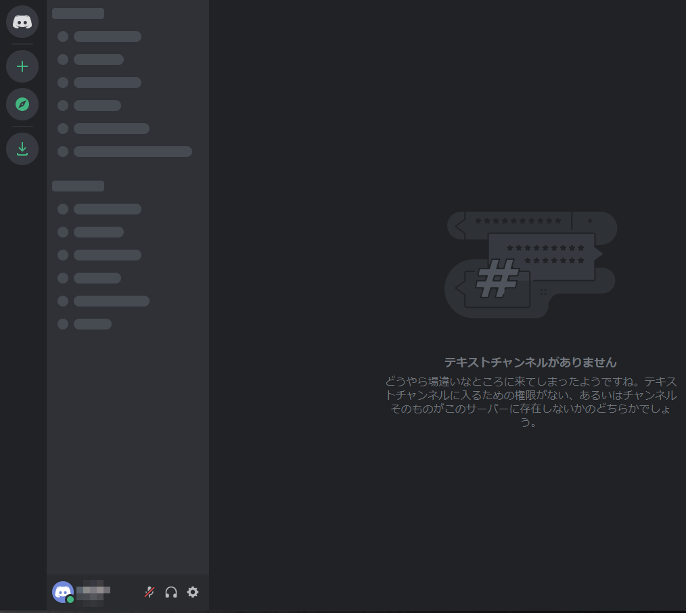Click the longest channel entry in the upper list
Image resolution: width=686 pixels, height=613 pixels.
click(133, 152)
